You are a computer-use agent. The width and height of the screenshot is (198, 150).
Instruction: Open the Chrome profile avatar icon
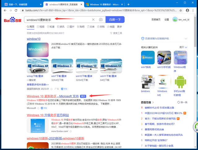coord(187,10)
